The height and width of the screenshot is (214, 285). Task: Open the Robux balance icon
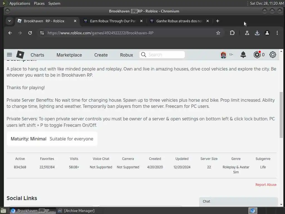(x=257, y=55)
